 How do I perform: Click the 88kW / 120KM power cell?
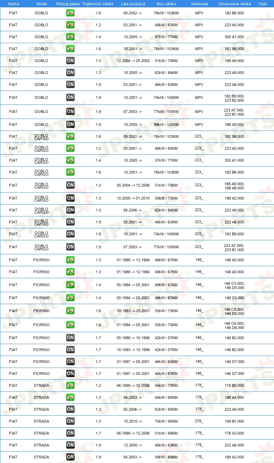(x=166, y=125)
